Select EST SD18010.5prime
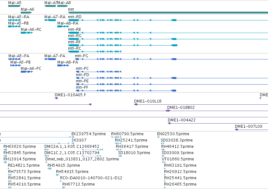Screen dimensions: 268x189 pos(120,156)
